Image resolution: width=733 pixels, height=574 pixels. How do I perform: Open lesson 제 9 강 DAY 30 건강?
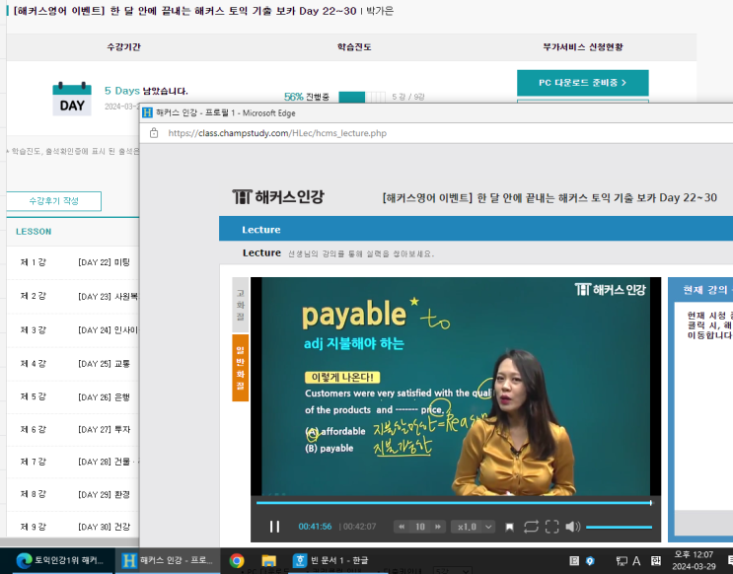pyautogui.click(x=74, y=527)
